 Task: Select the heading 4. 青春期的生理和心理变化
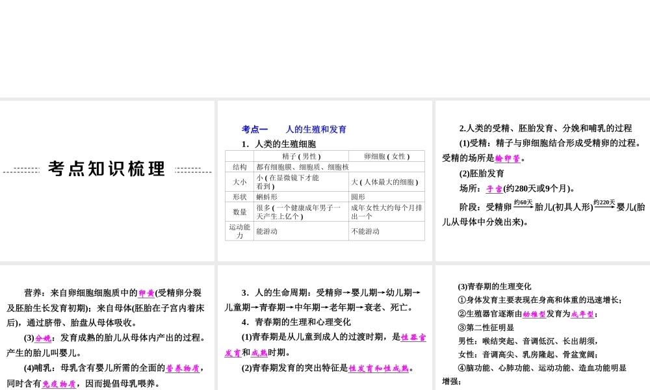click(296, 322)
